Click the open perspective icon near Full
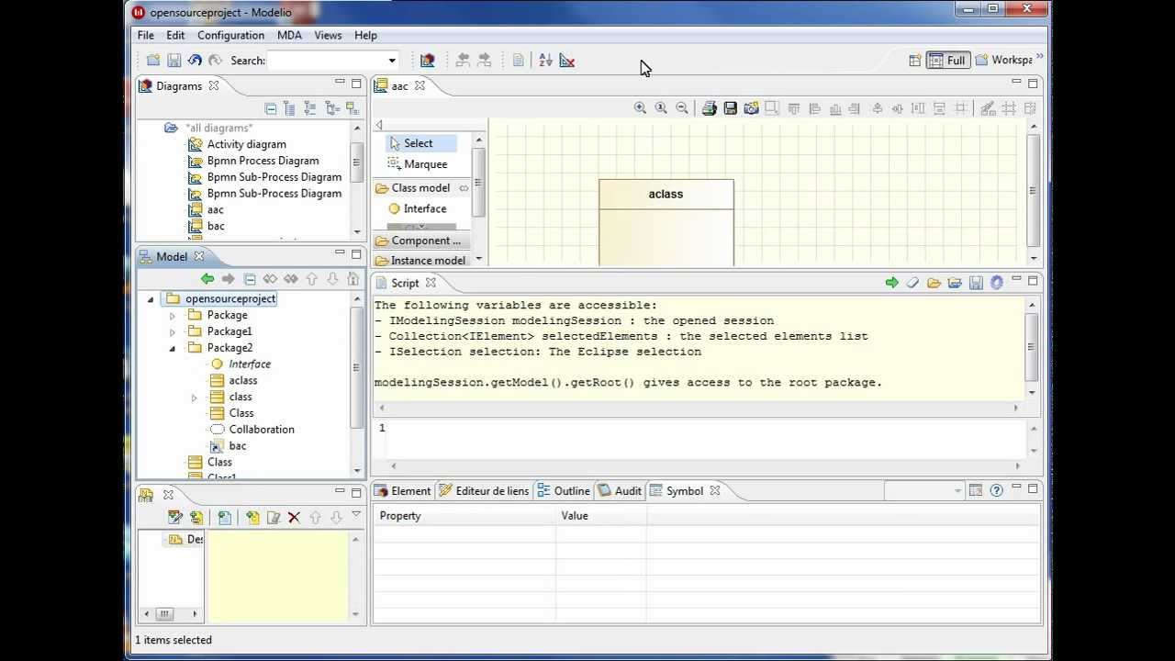Image resolution: width=1175 pixels, height=661 pixels. click(915, 61)
